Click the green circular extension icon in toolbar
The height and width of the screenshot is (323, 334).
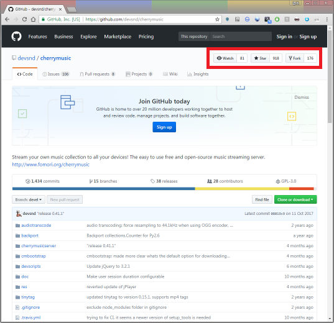277,19
